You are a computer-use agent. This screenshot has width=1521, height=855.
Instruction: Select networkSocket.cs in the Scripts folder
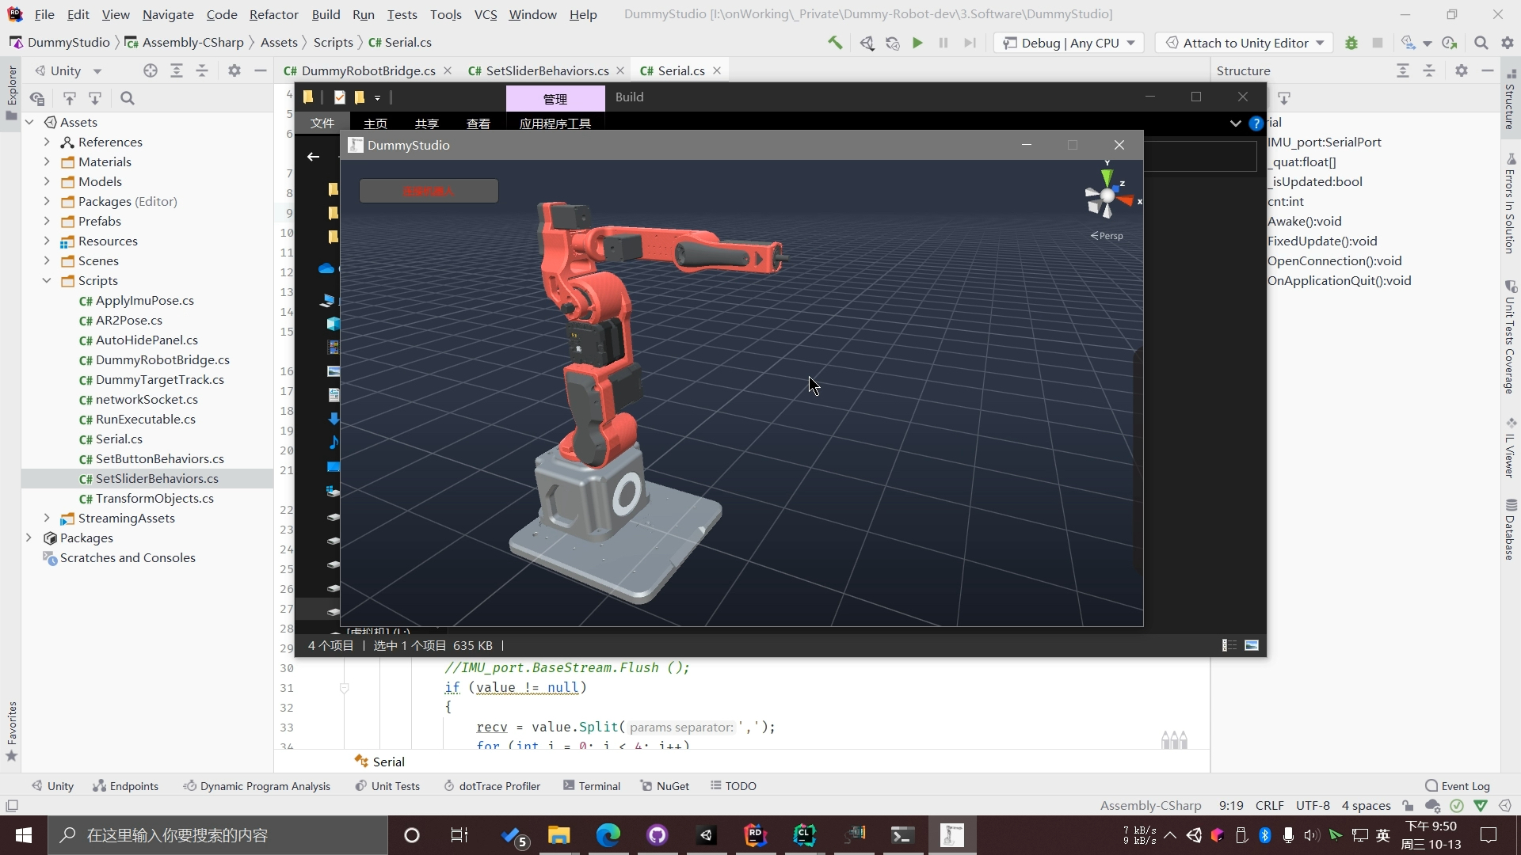click(x=147, y=399)
